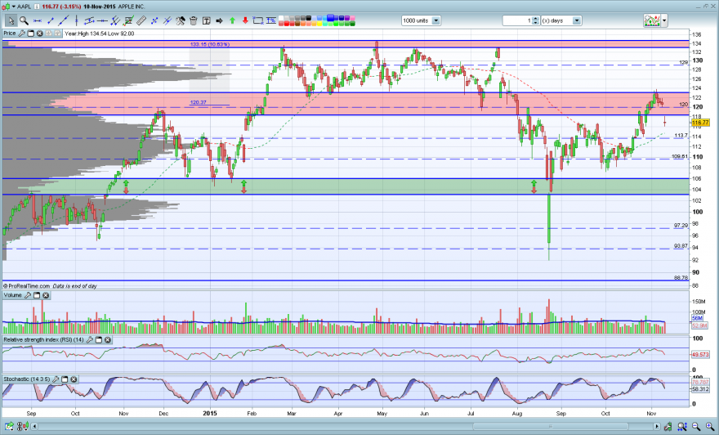Pick the white color swatch
Image resolution: width=719 pixels, height=435 pixels.
pos(281,18)
